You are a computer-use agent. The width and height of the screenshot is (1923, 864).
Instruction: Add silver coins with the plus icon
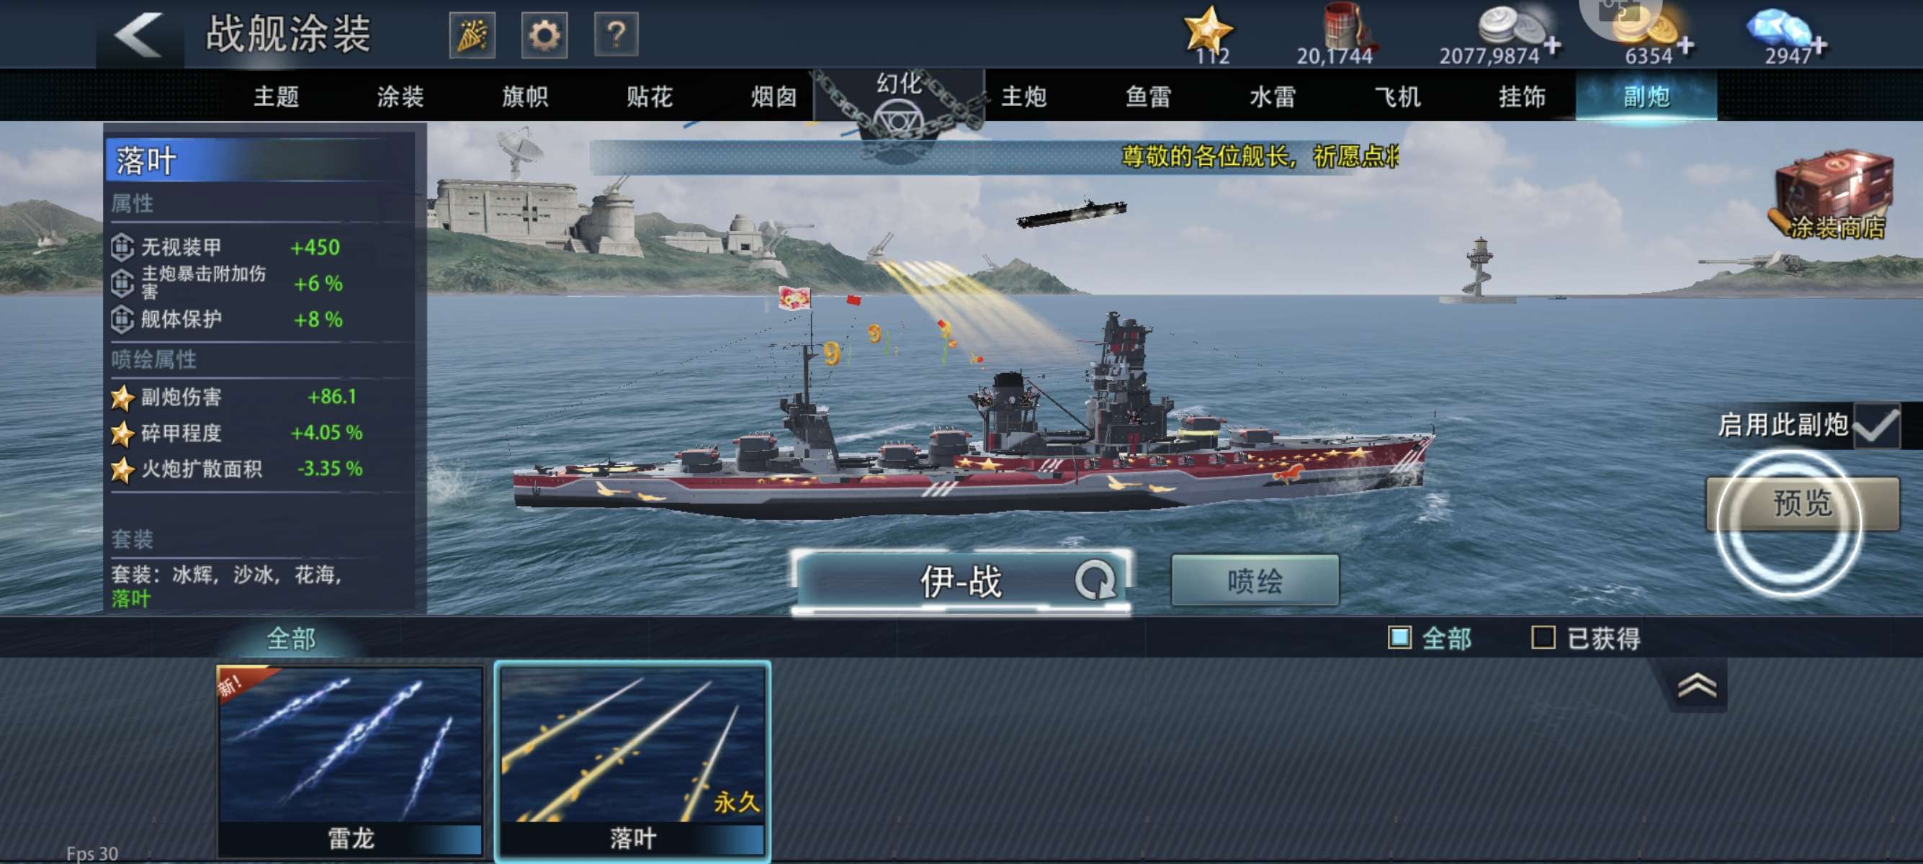pos(1553,46)
